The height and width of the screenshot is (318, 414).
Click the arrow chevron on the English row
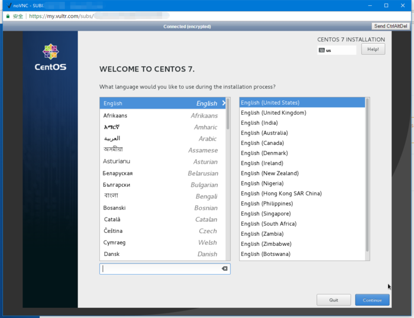click(224, 103)
